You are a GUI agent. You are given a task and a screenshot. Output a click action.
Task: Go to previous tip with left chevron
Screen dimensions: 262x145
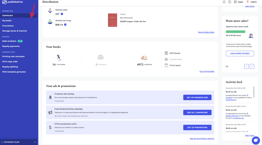(x=246, y=67)
